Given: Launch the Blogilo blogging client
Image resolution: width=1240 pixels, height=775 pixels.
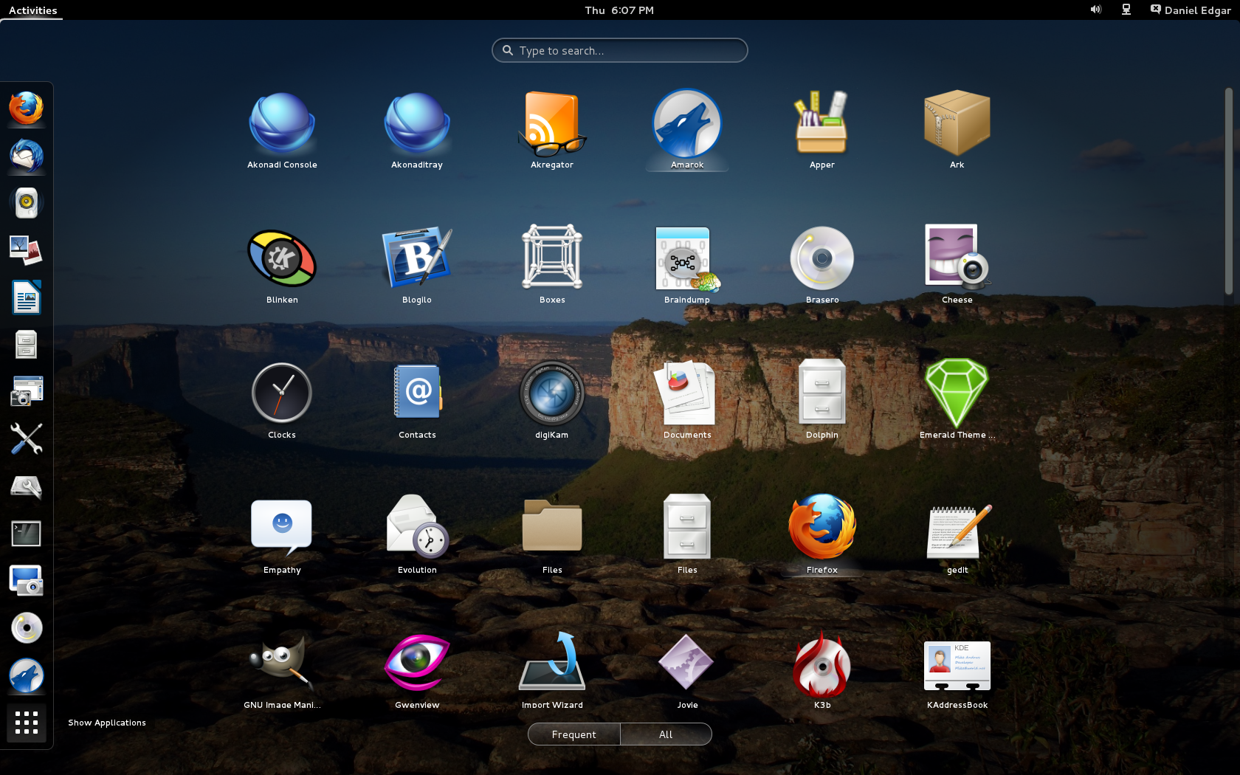Looking at the screenshot, I should [x=417, y=265].
